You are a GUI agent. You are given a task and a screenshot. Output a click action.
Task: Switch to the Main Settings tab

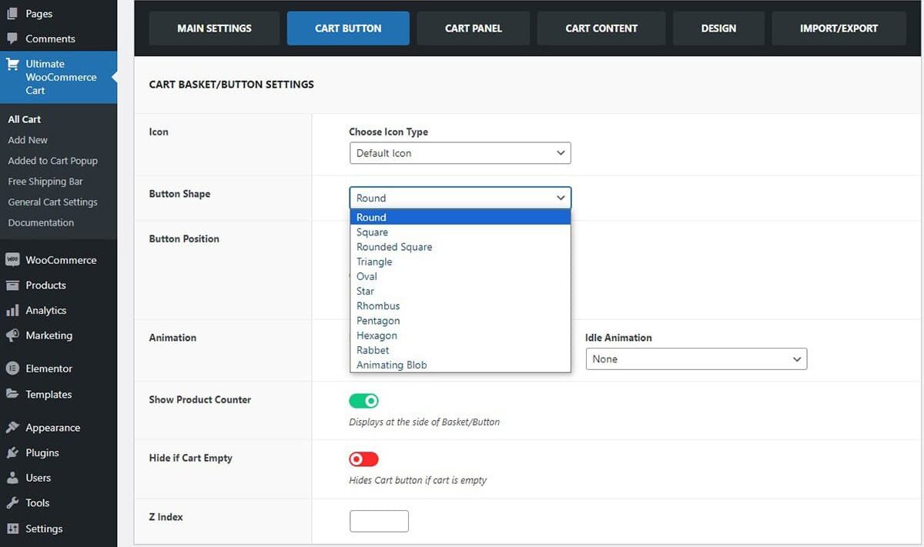[x=214, y=28]
